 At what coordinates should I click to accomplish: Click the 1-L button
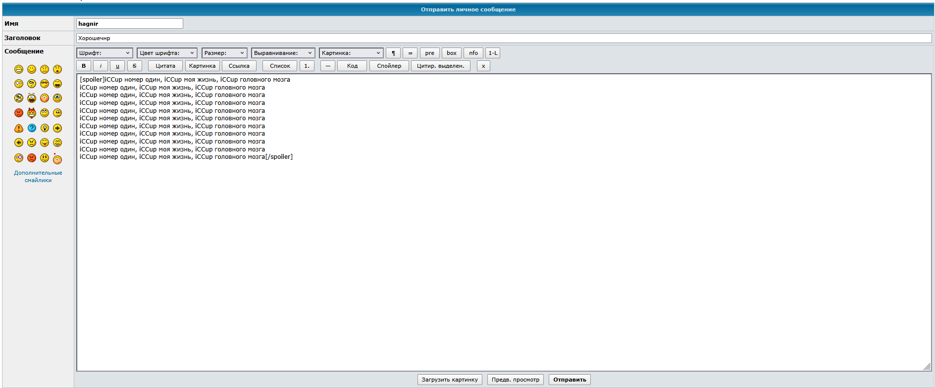(x=493, y=53)
